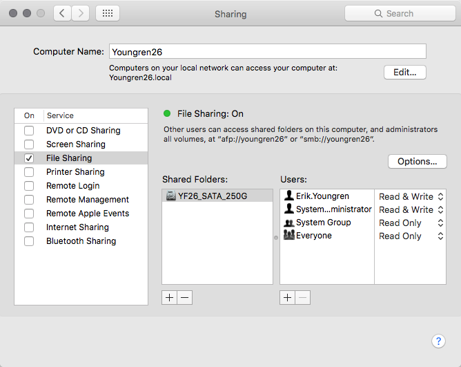Click the back navigation arrow
This screenshot has height=367, width=461.
click(x=63, y=13)
